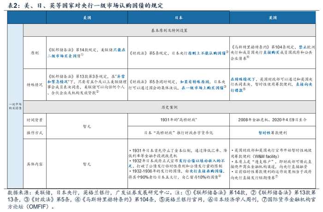Click the upper '暂无' cell under 美国
This screenshot has width=323, height=212.
(87, 126)
